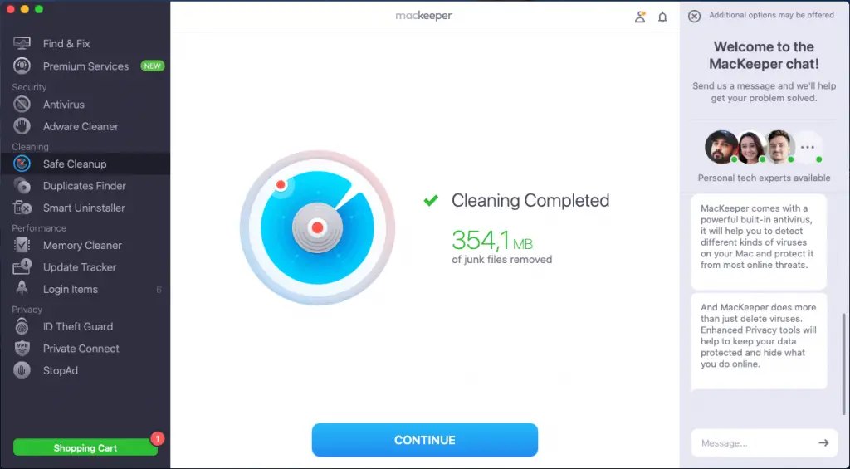
Task: Click the Update Tracker download icon
Action: point(22,266)
